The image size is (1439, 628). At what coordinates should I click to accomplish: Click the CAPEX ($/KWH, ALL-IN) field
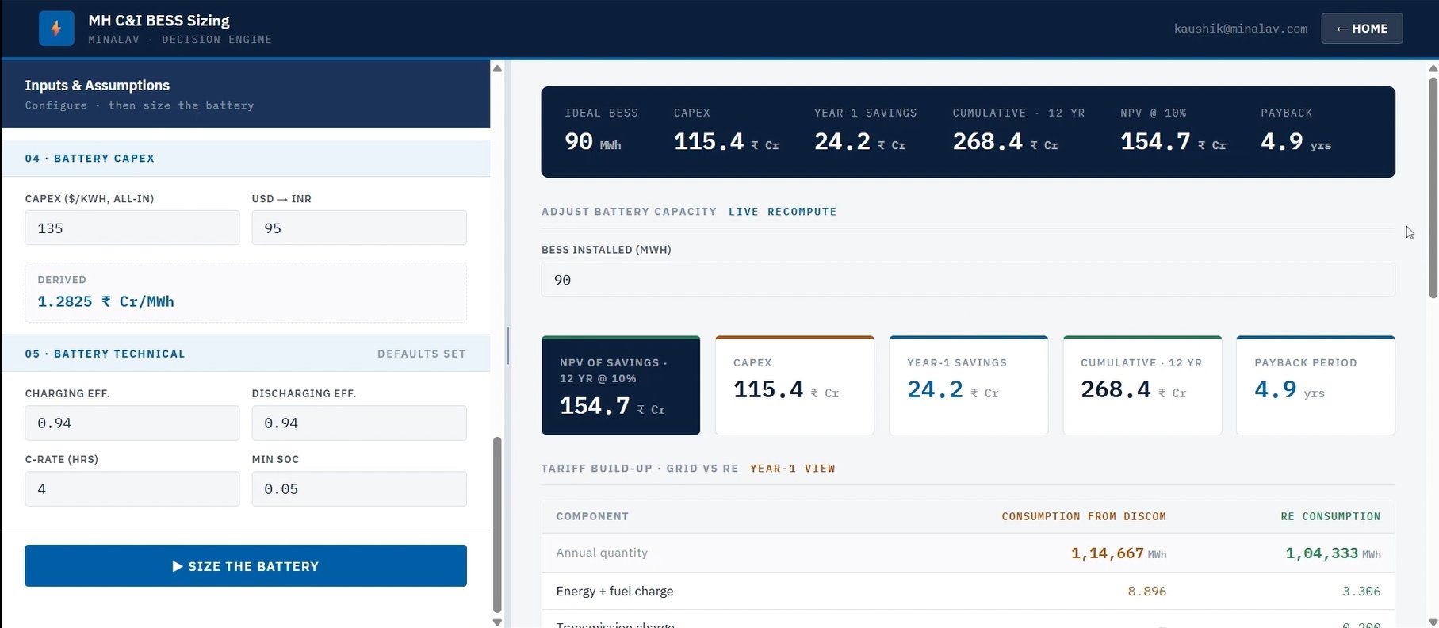click(132, 228)
